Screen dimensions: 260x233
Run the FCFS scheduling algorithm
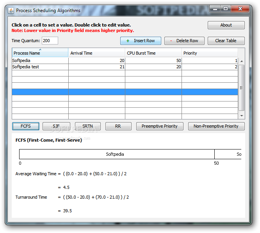[26, 126]
